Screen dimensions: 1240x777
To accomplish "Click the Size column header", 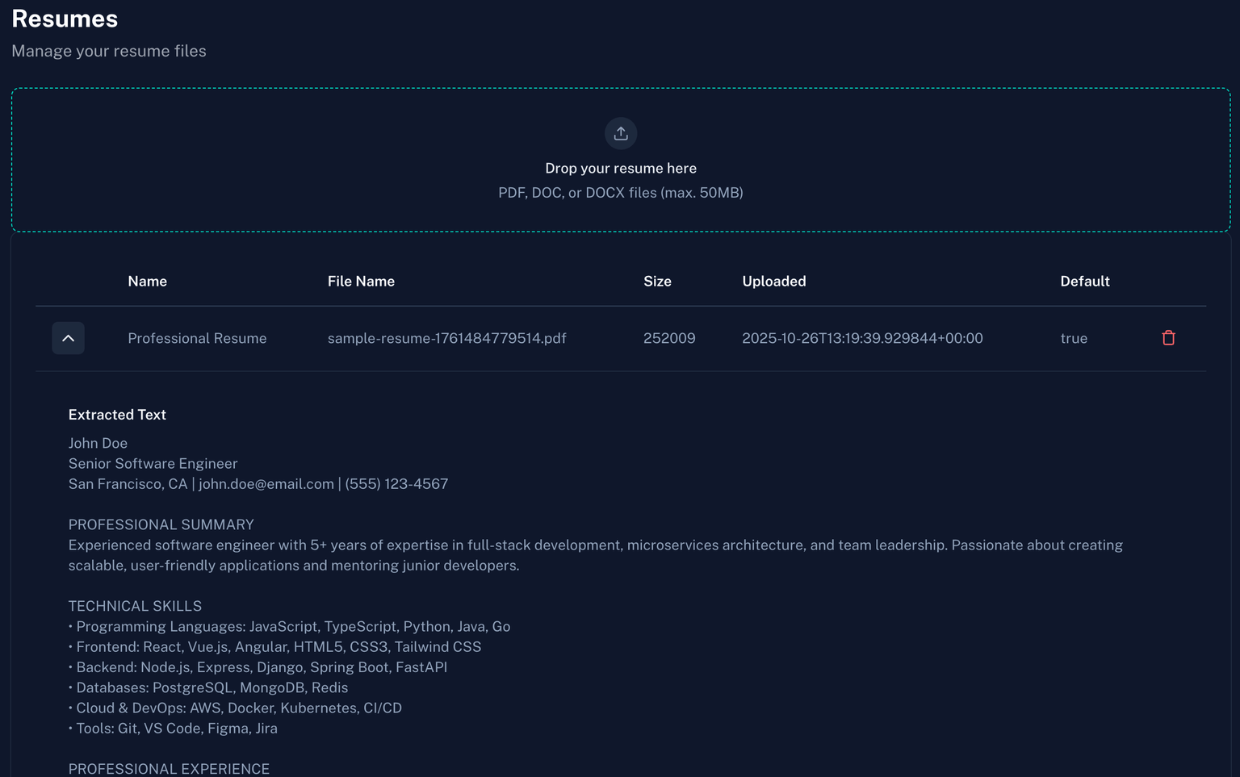I will (657, 281).
